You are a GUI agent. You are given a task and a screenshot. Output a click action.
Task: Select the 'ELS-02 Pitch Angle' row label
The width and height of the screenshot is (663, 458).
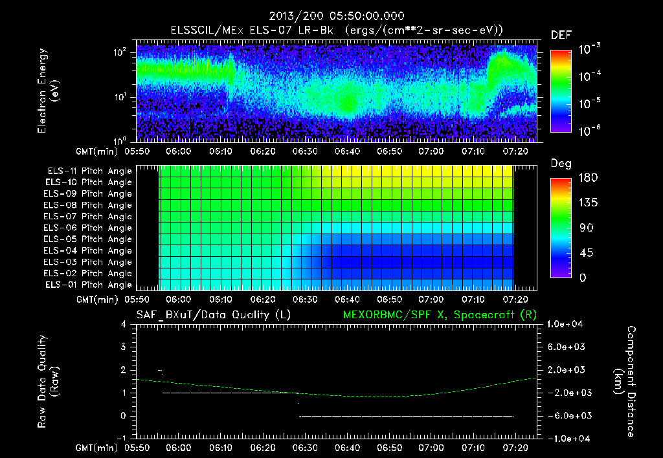(88, 274)
